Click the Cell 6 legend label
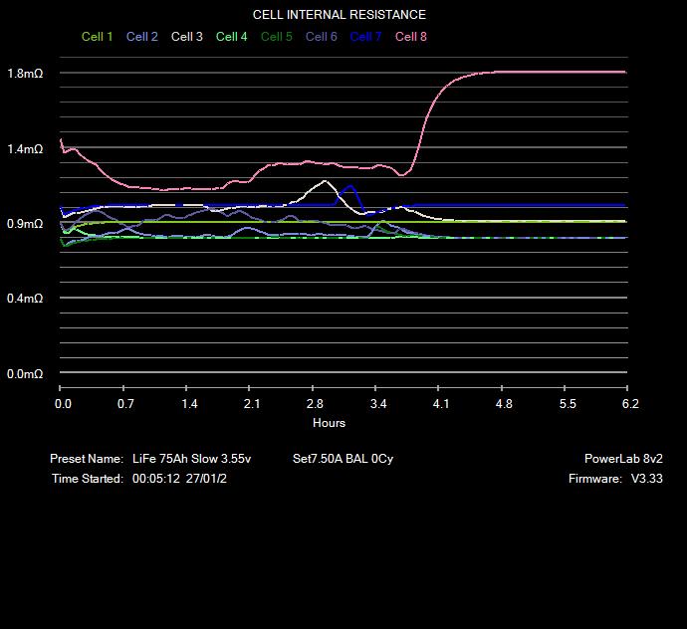 point(321,37)
